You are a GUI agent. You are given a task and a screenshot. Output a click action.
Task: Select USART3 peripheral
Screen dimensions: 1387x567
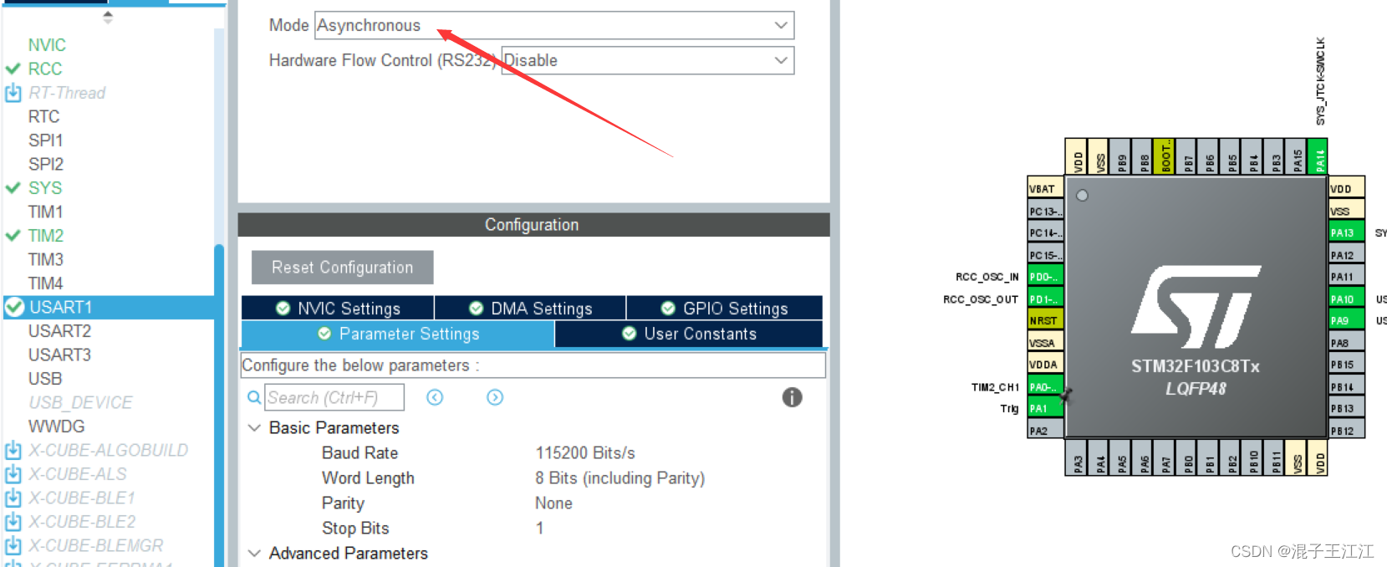[59, 355]
